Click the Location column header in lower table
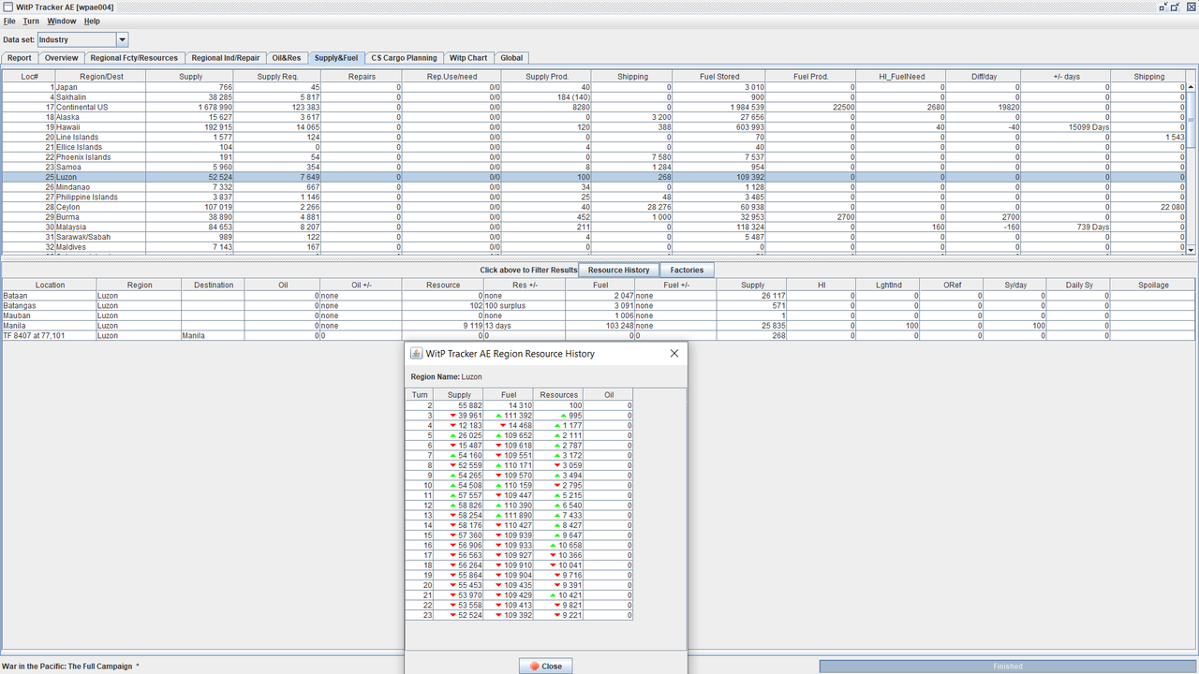1199x674 pixels. [x=50, y=285]
